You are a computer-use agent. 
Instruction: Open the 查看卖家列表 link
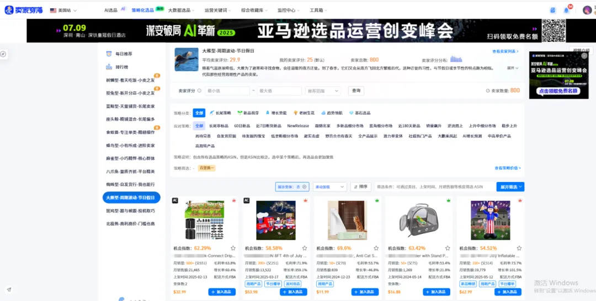pyautogui.click(x=505, y=51)
